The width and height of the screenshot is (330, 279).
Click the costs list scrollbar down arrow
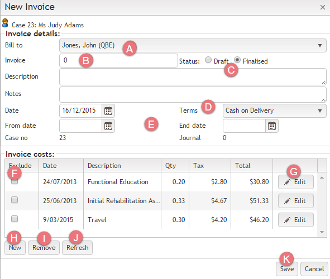(x=322, y=232)
